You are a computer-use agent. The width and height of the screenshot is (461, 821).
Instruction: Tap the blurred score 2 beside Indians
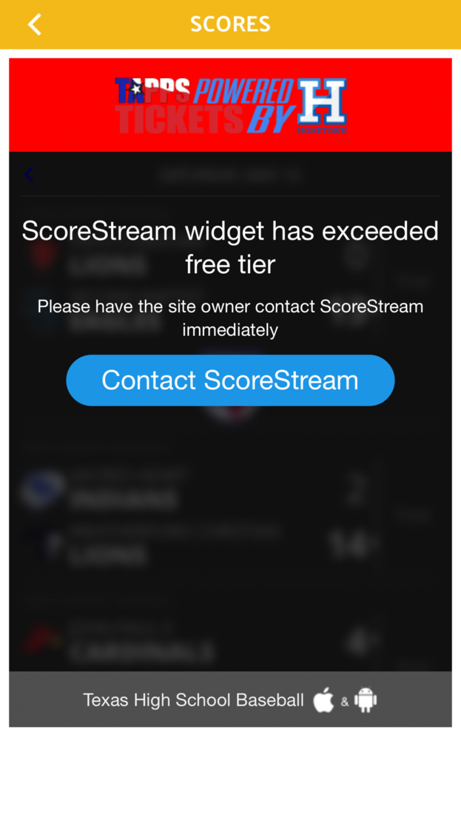356,490
